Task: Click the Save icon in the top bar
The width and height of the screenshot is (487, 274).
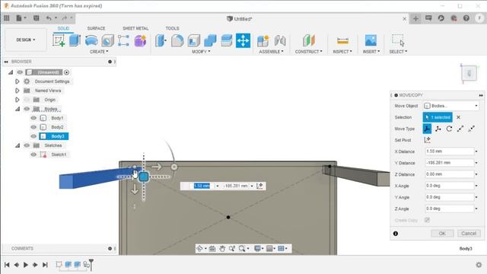Action: (37, 18)
